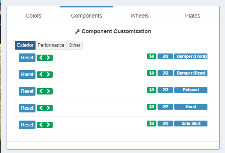Go to next Exhaust option
Screen dimensions: 225x153
pos(49,91)
